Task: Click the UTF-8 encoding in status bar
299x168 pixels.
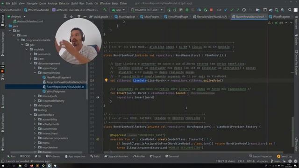Action: (250, 161)
